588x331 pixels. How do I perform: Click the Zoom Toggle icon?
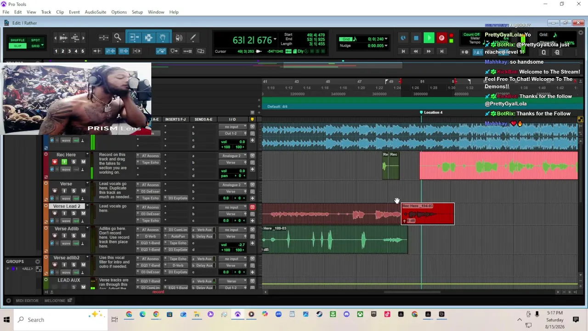point(103,38)
